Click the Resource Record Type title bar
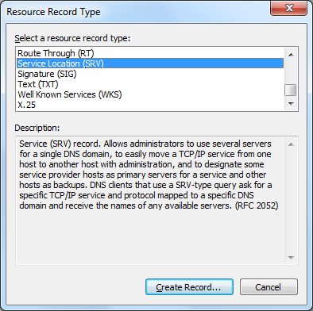 133,12
